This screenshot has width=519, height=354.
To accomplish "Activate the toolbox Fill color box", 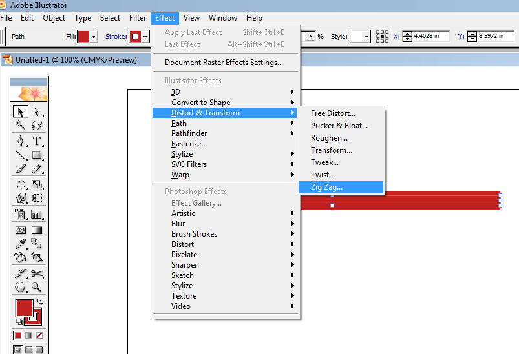I will 24,308.
